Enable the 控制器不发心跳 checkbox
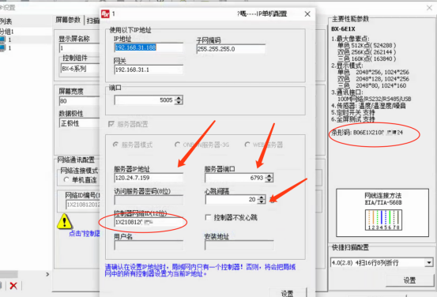The image size is (437, 297). (208, 217)
